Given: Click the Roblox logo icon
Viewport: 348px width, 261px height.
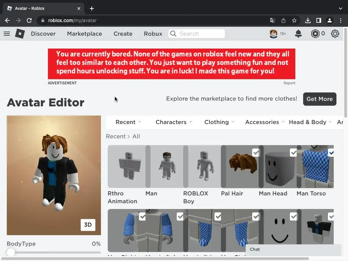Looking at the screenshot, I should coord(20,34).
